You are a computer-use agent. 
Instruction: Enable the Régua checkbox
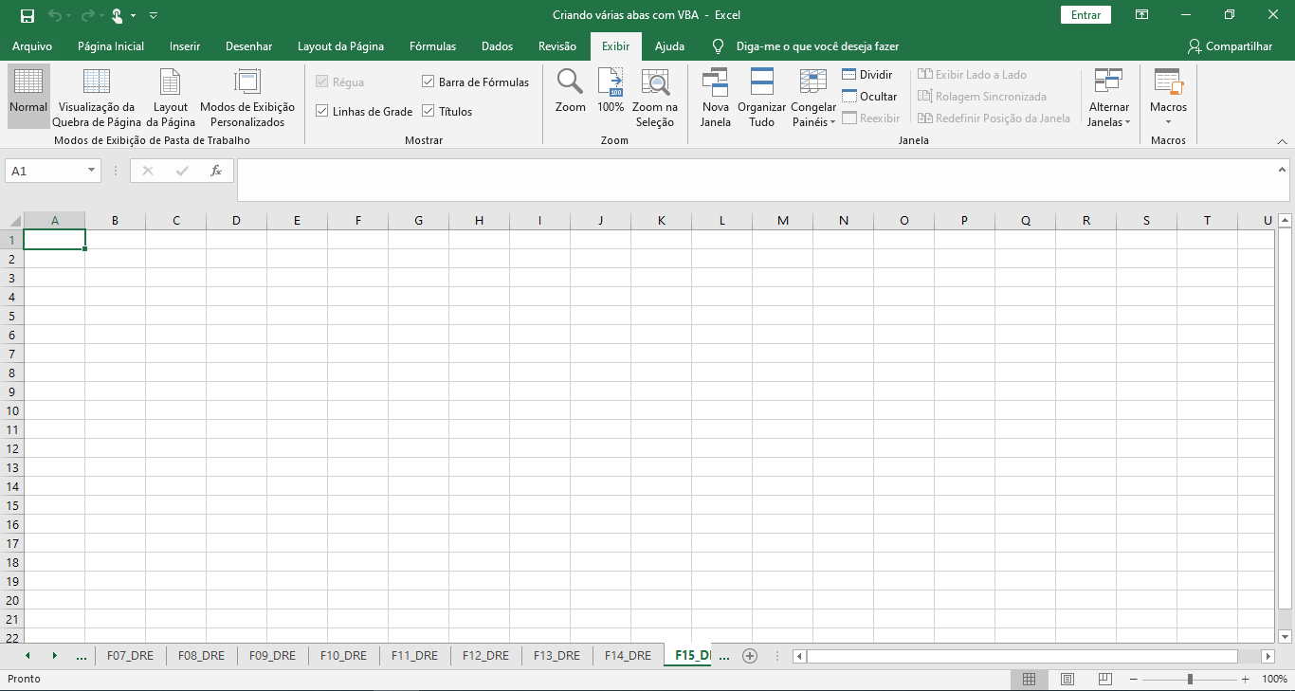(x=323, y=82)
